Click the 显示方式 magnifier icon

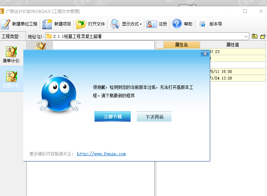(x=115, y=24)
